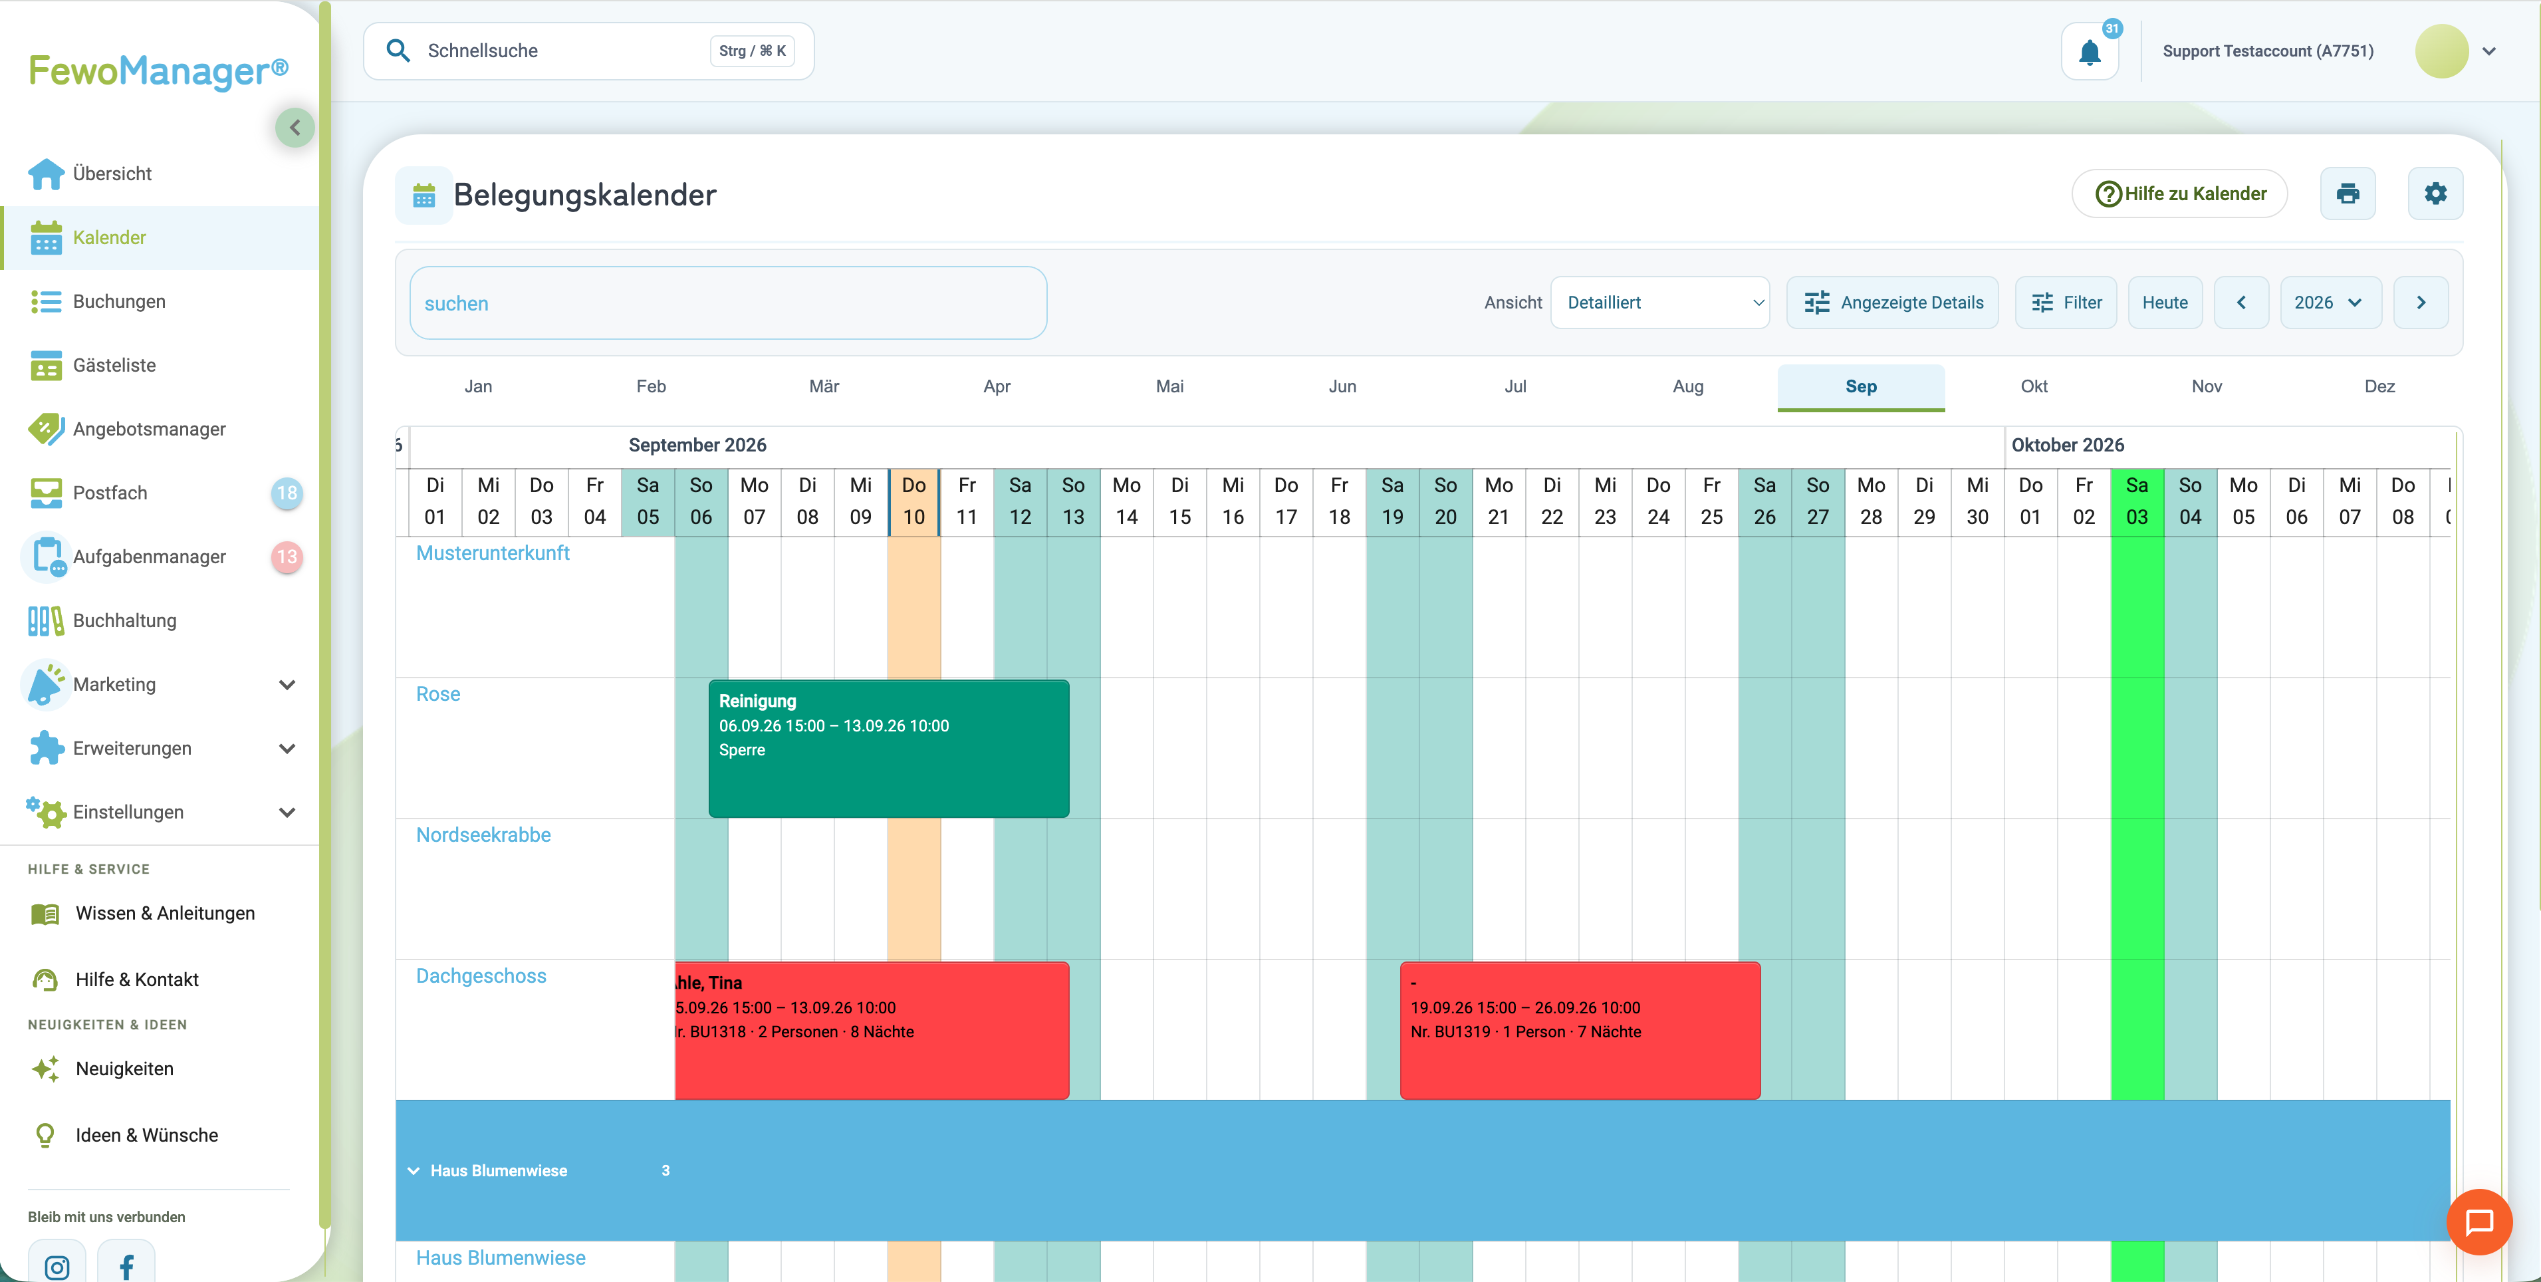Image resolution: width=2541 pixels, height=1282 pixels.
Task: Click the Gästeliste icon
Action: tap(45, 365)
